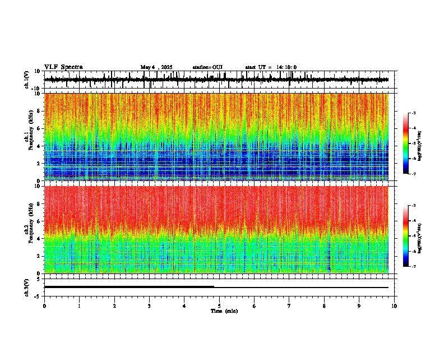Click the ch.1 color scale bar

(405, 143)
